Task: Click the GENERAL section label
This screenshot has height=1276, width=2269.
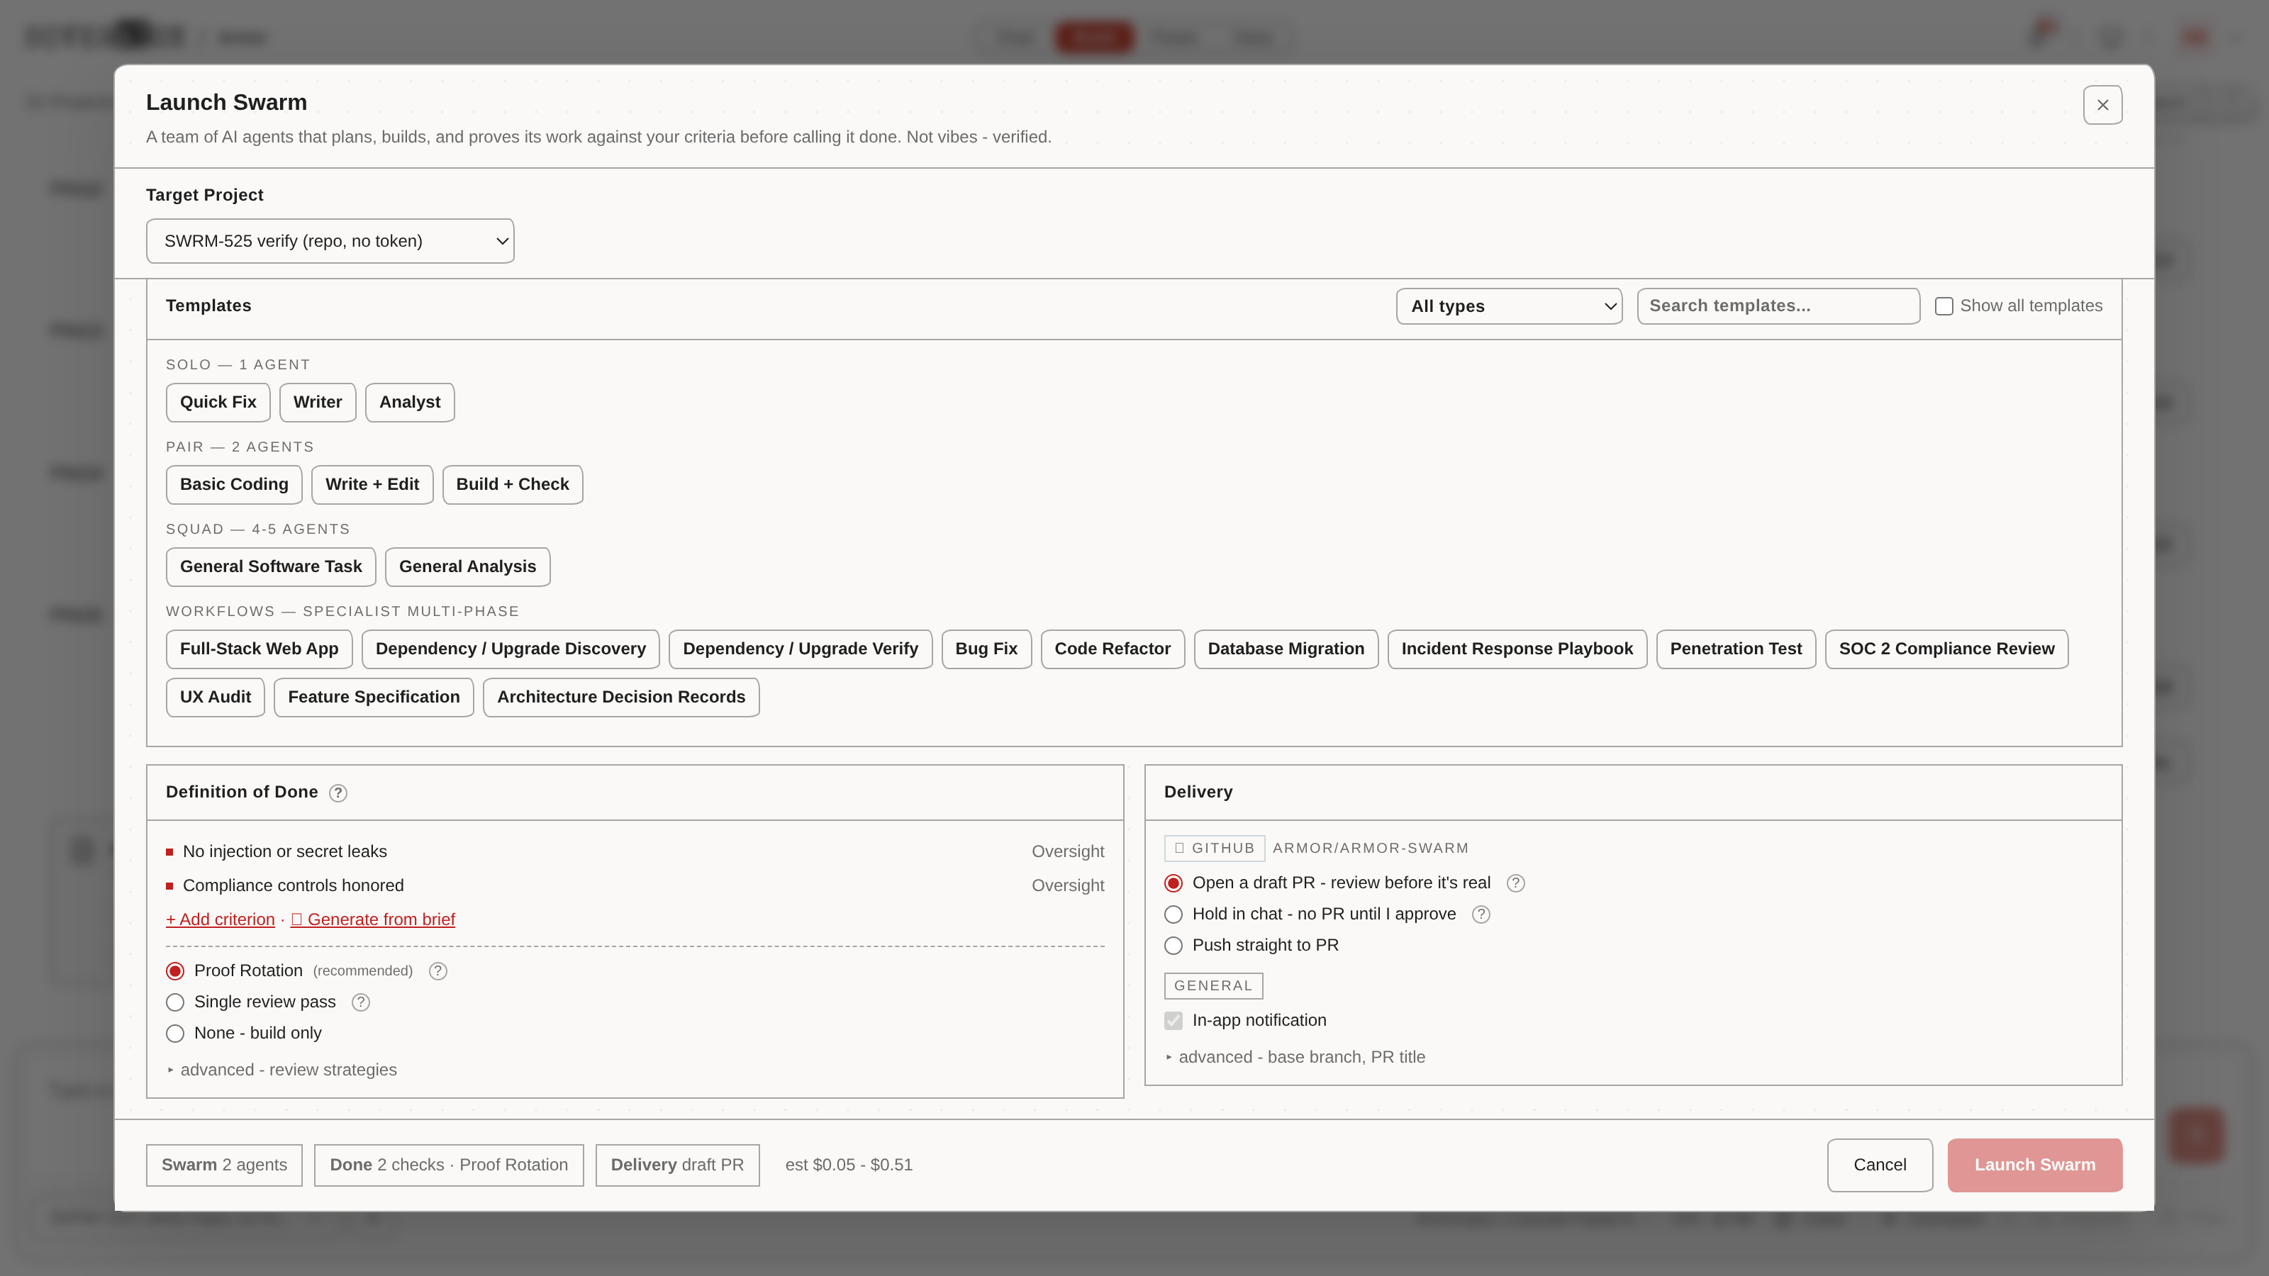Action: click(1213, 986)
